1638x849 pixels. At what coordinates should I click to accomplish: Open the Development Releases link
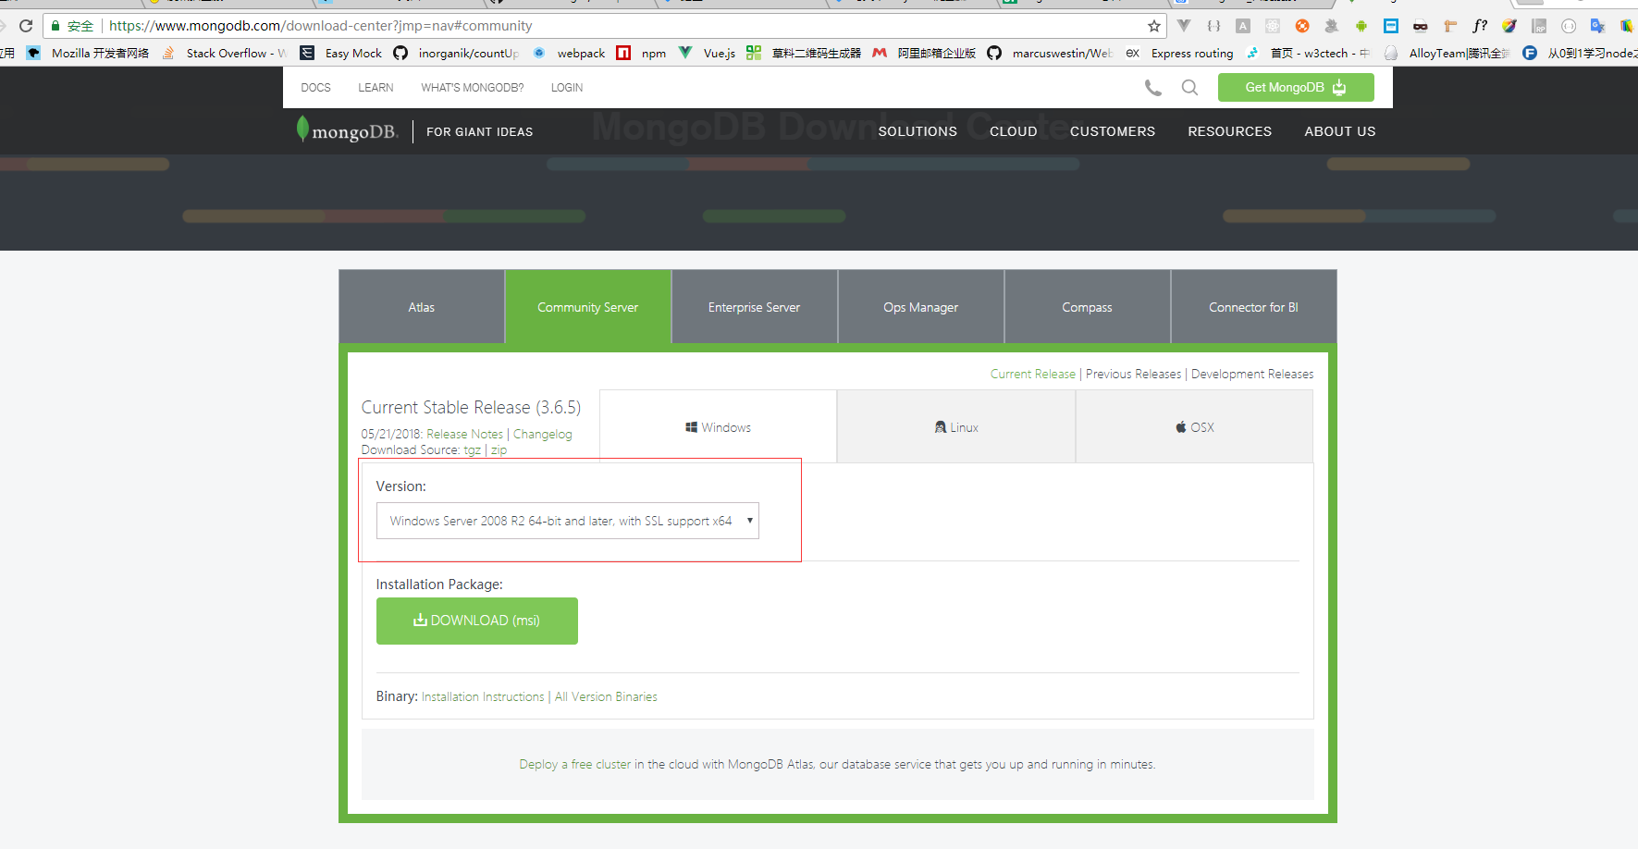pos(1252,374)
